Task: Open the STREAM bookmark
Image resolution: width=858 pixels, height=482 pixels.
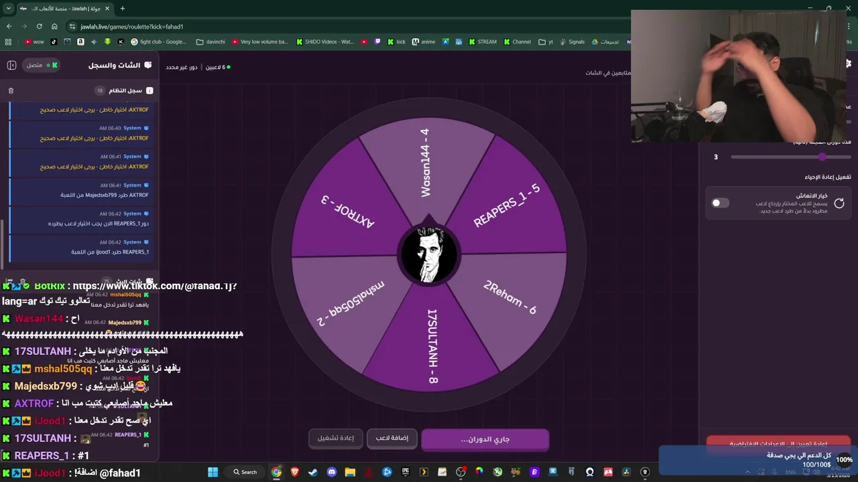Action: [483, 42]
